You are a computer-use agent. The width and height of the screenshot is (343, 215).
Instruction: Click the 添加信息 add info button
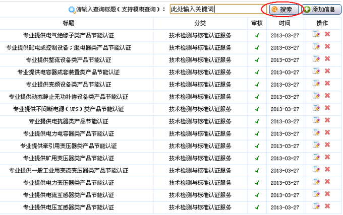[x=321, y=10]
